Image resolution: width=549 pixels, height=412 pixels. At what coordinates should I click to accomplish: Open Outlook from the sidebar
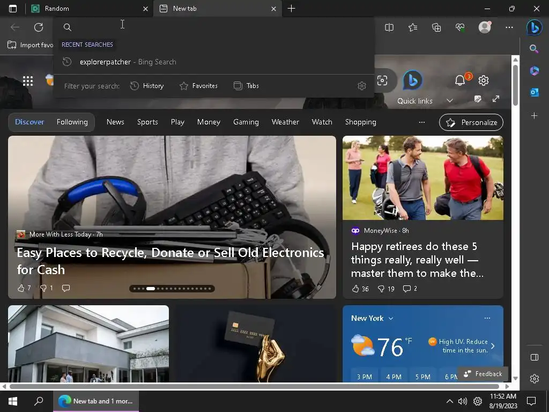pos(534,92)
